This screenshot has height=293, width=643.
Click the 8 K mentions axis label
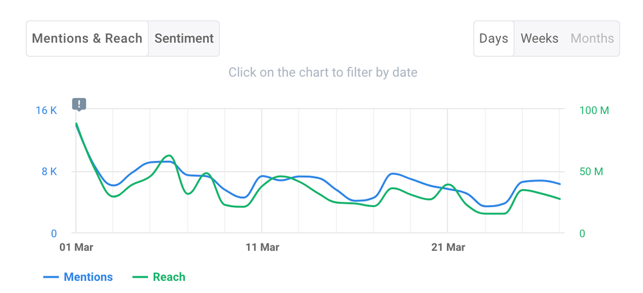[x=50, y=172]
